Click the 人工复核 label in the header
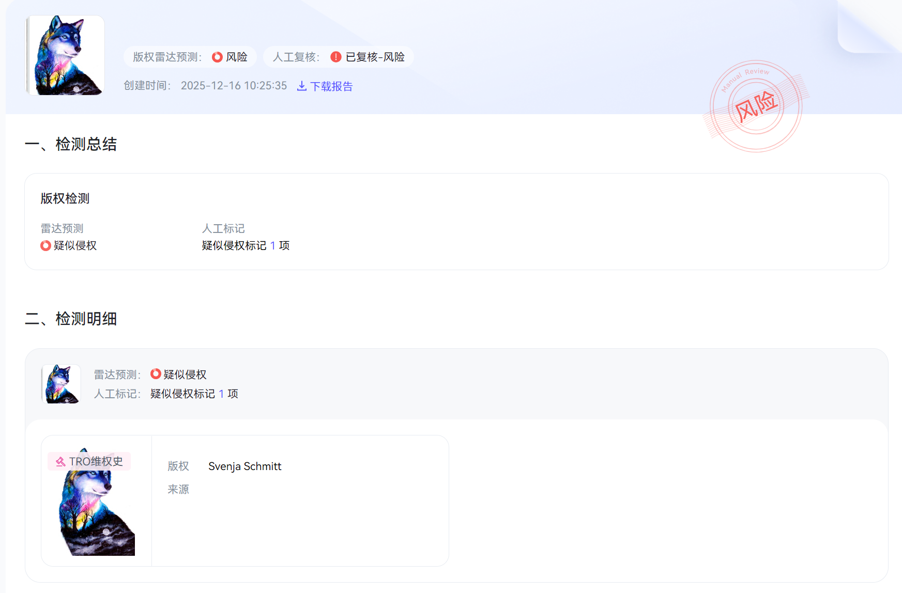 296,57
